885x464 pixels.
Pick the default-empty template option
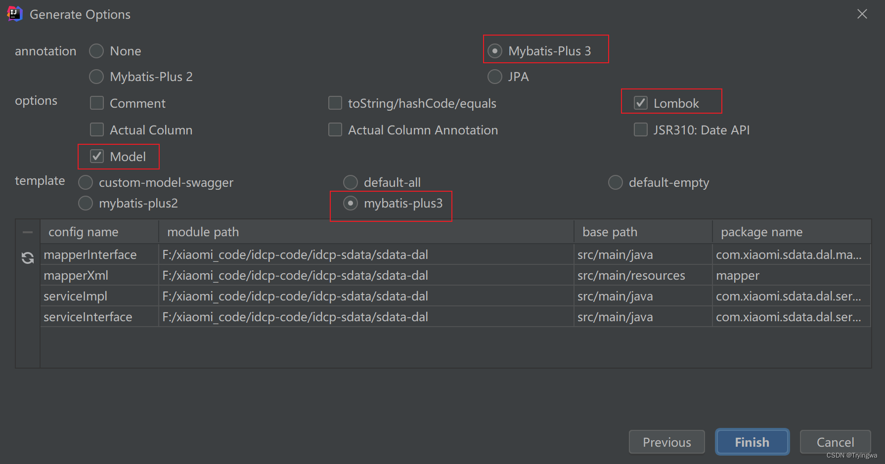click(x=615, y=182)
